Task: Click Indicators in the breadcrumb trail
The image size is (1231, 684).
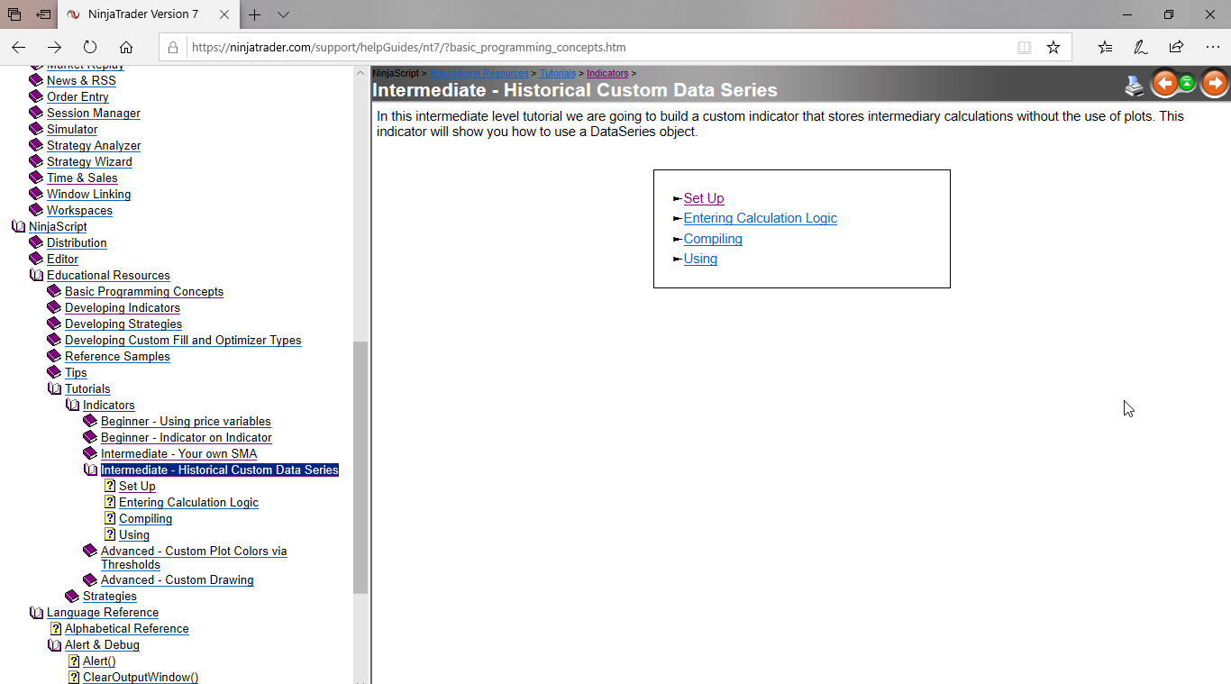Action: point(607,73)
